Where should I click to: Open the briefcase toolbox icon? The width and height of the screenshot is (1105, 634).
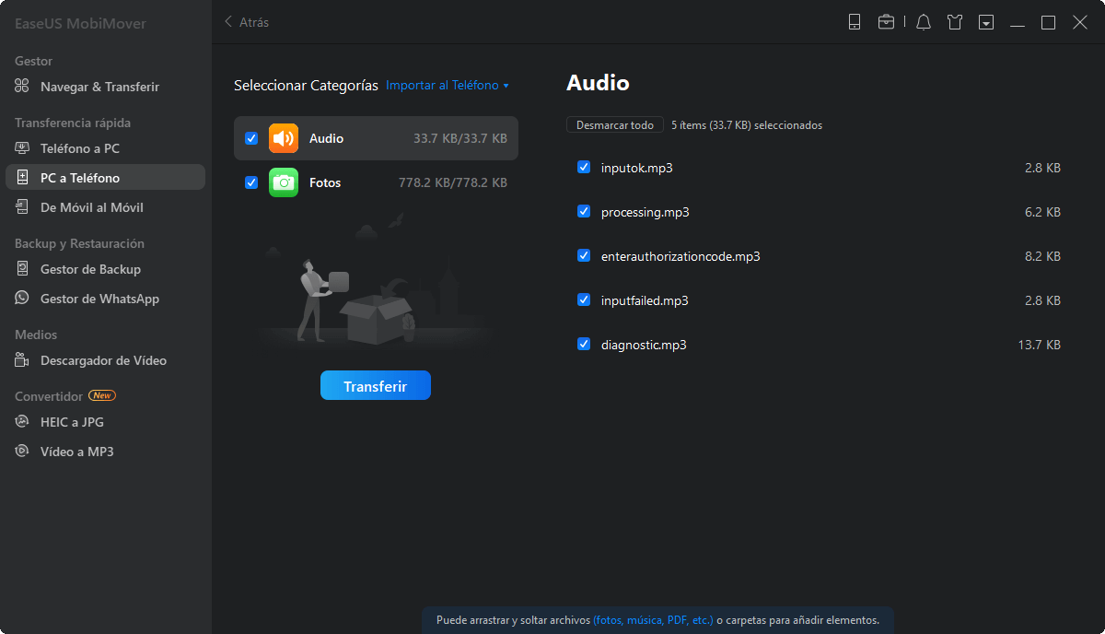886,22
